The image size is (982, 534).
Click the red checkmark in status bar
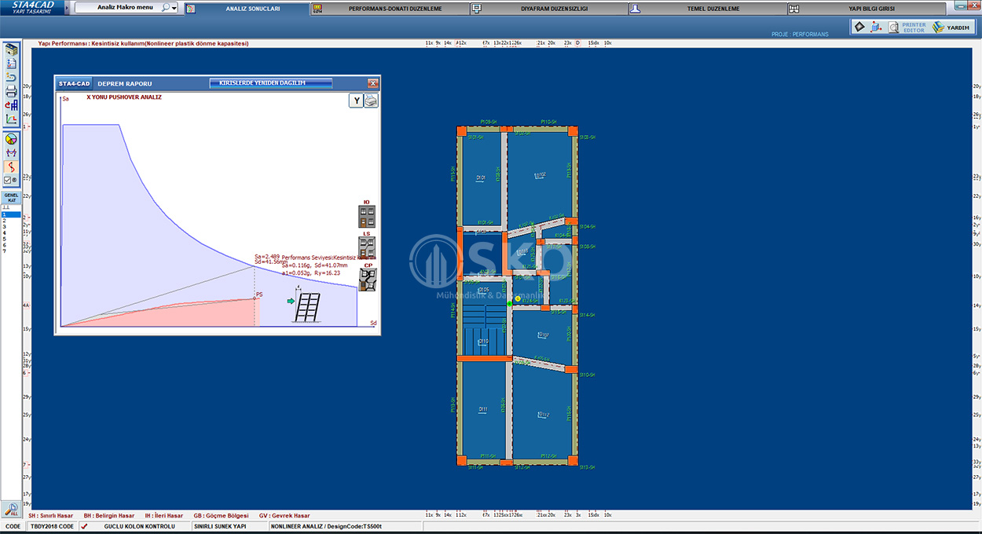click(84, 526)
